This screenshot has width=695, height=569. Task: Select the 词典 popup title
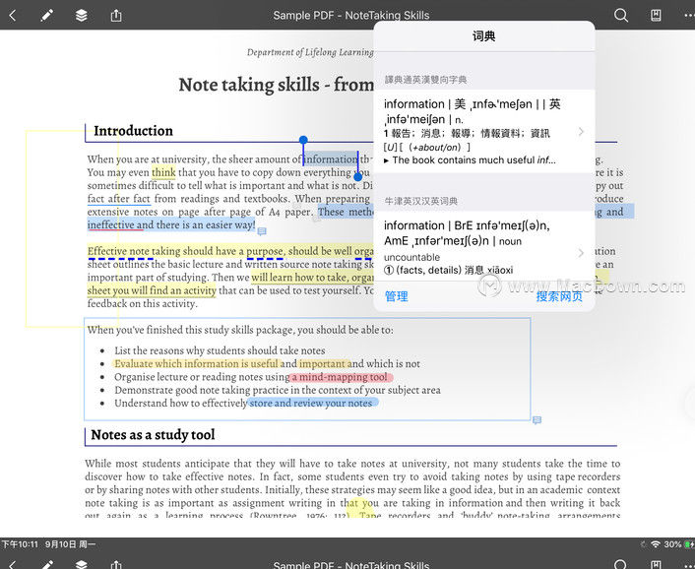click(483, 35)
